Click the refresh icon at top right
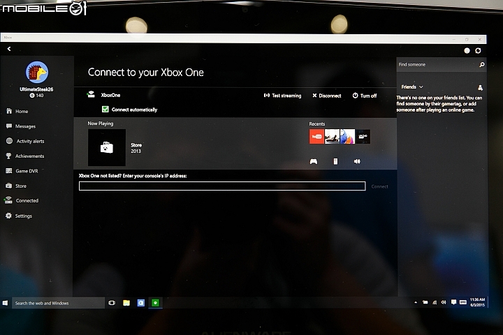Viewport: 503px width, 335px height. (x=478, y=51)
